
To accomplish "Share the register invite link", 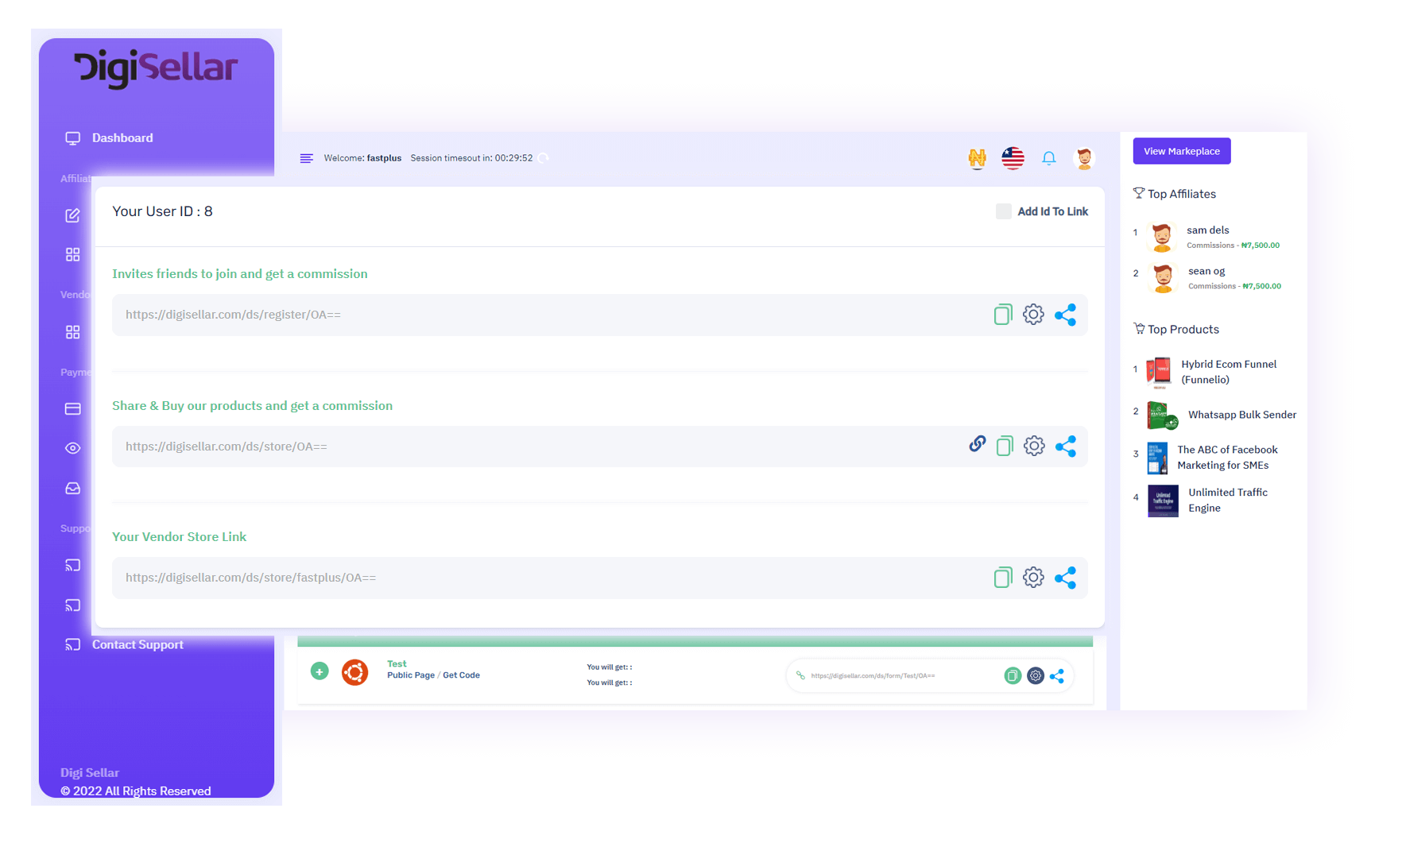I will (1065, 315).
